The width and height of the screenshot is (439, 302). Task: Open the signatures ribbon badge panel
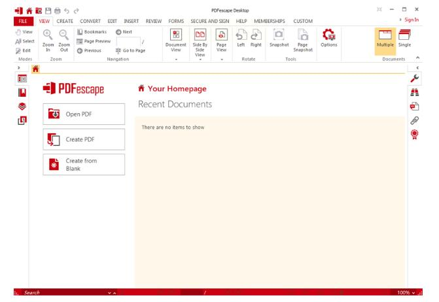[415, 135]
